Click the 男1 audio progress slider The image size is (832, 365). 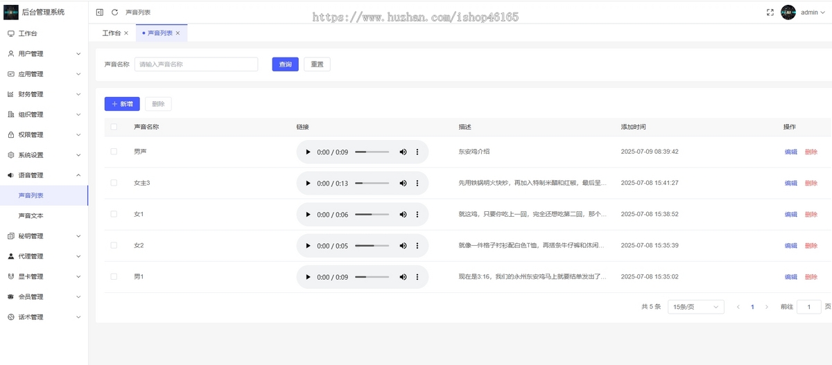372,277
